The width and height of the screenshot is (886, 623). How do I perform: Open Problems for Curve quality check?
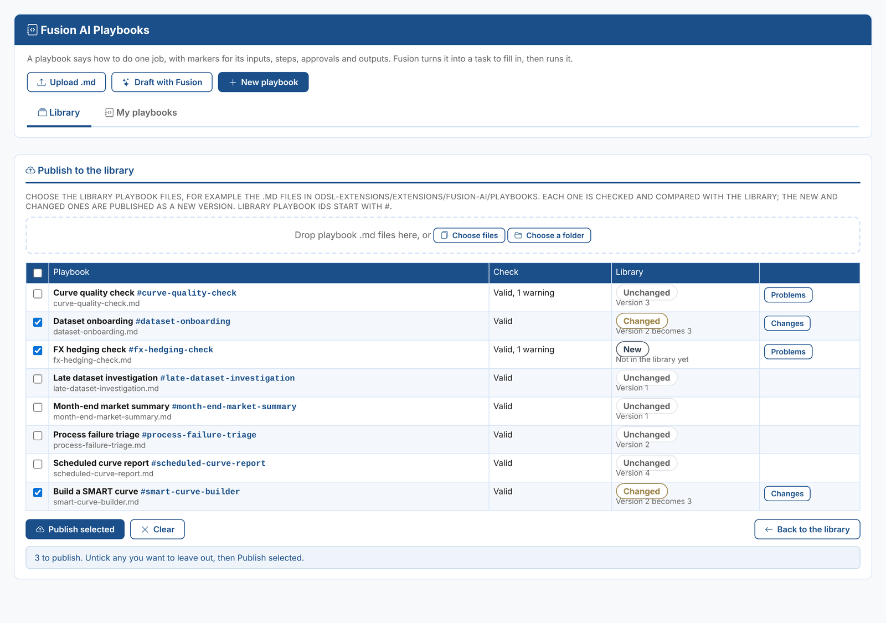(788, 295)
